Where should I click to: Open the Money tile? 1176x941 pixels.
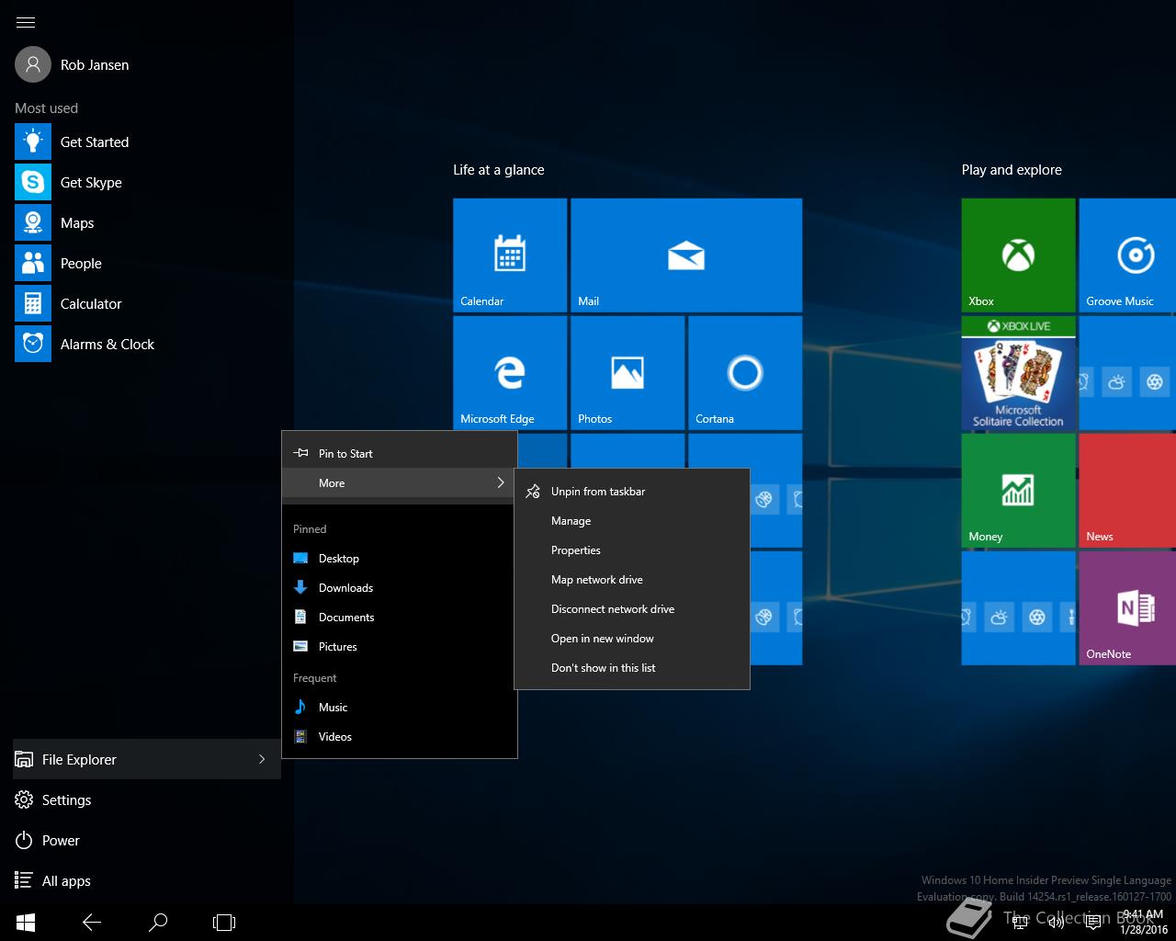point(1018,491)
